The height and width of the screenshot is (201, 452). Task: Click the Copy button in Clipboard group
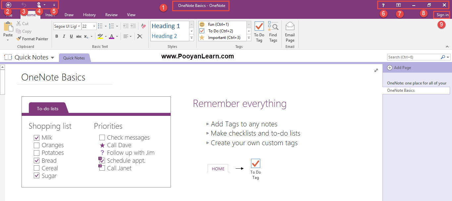click(24, 31)
